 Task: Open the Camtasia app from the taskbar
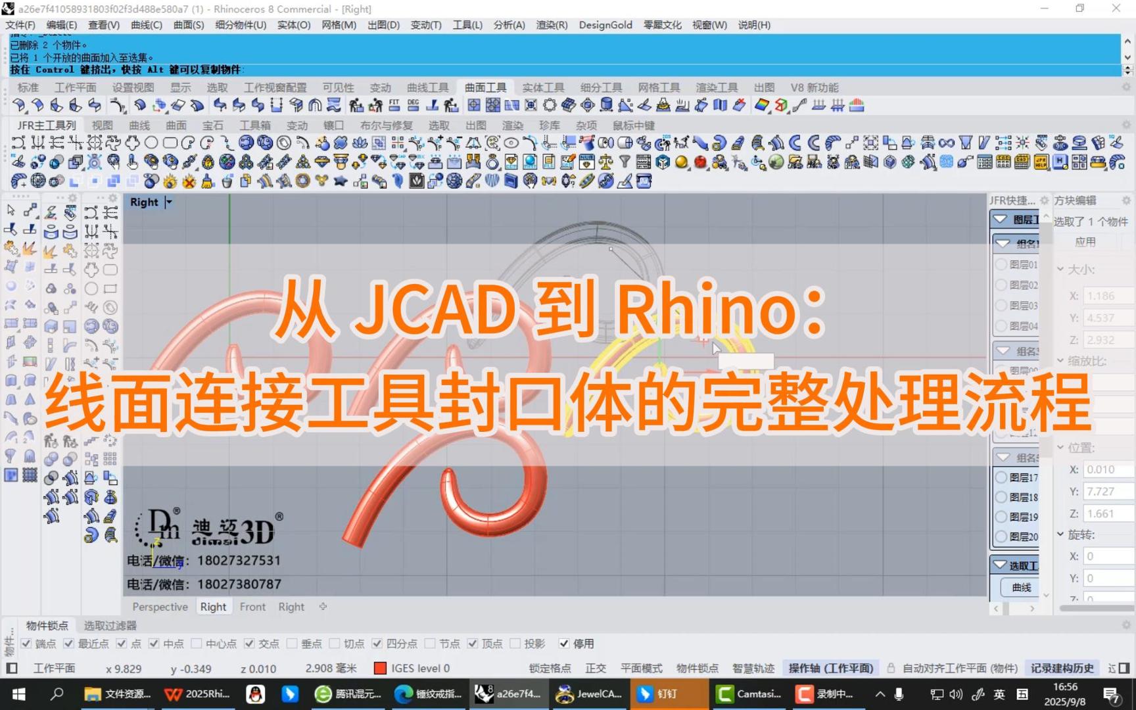click(749, 694)
